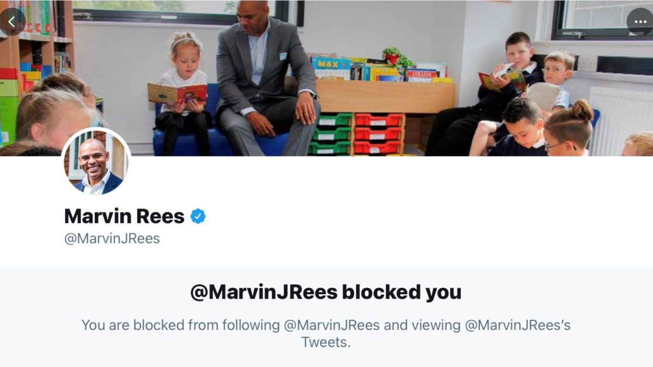
Task: Tap the blue verified badge
Action: click(x=198, y=216)
